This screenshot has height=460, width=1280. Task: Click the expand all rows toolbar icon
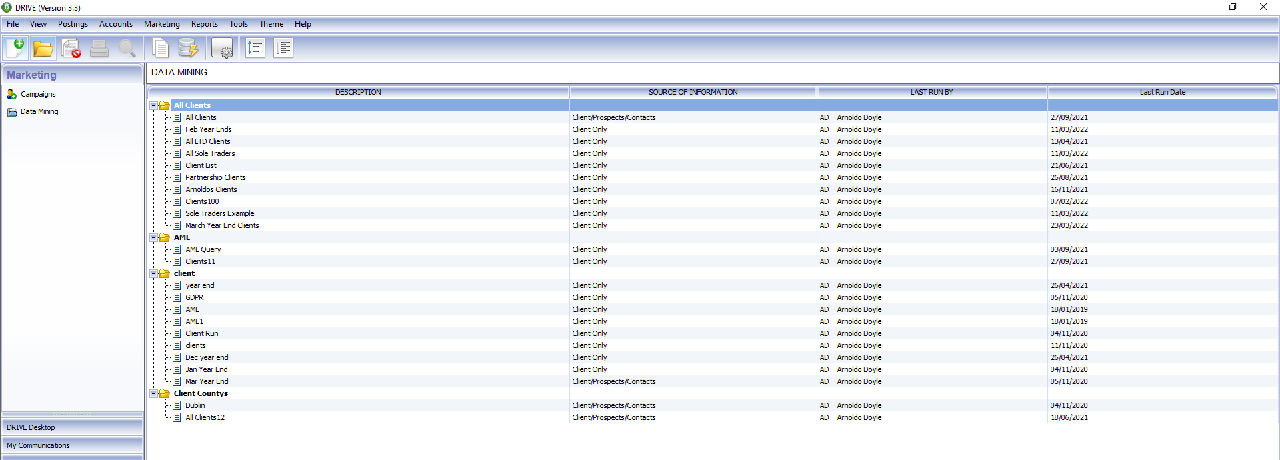255,48
